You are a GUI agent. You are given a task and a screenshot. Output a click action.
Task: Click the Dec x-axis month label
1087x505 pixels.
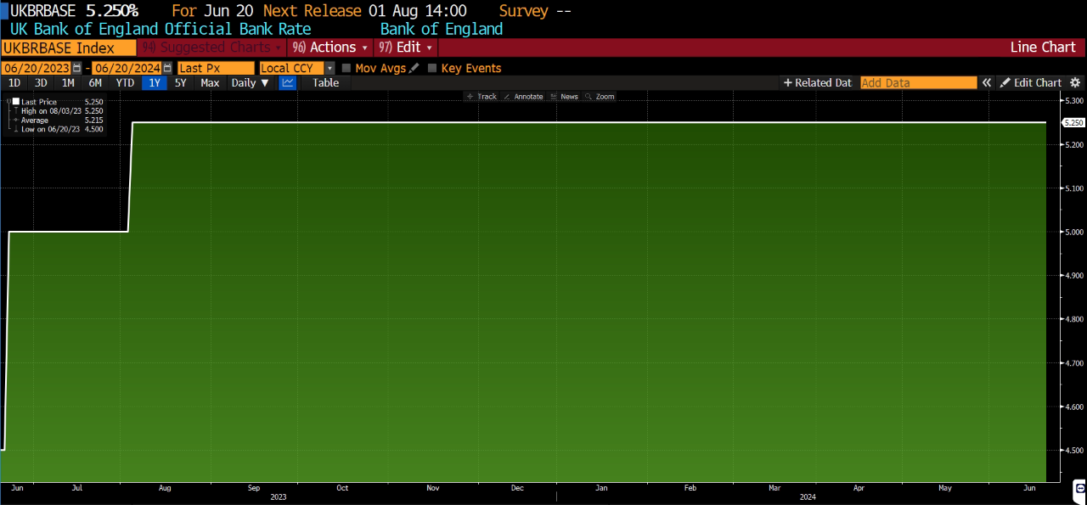click(518, 488)
